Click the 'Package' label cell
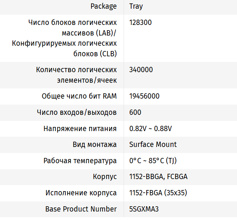 click(104, 6)
